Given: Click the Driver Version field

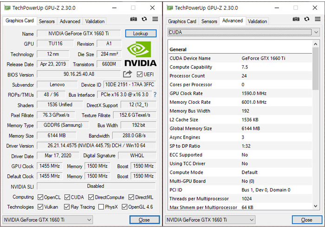Looking at the screenshot, I should [x=97, y=146].
